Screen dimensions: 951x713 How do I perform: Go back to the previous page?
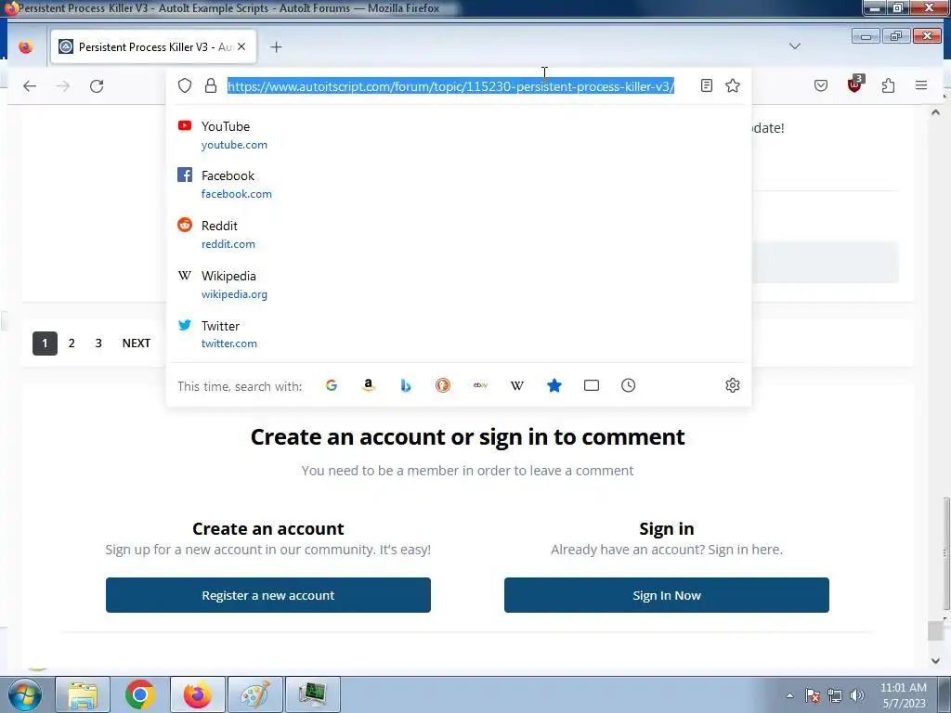coord(29,86)
